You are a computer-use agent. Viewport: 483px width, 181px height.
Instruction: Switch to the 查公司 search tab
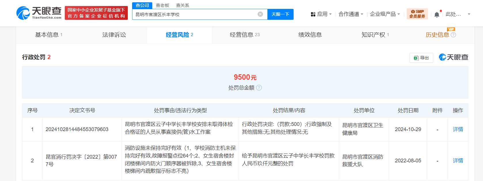click(x=142, y=5)
